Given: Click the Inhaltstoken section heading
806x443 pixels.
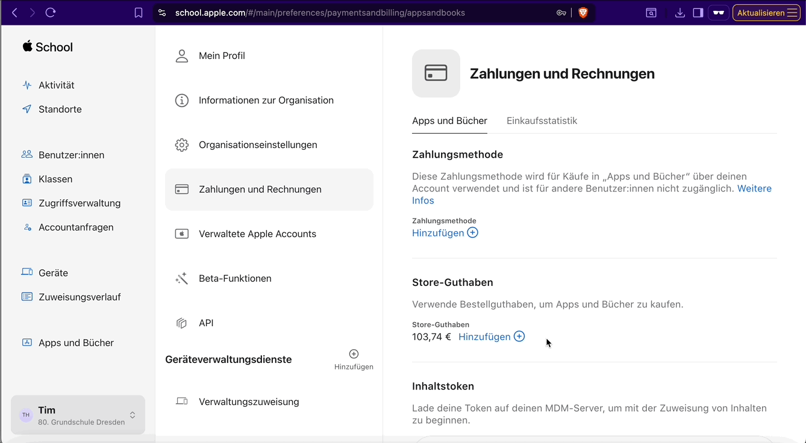Looking at the screenshot, I should [x=443, y=386].
